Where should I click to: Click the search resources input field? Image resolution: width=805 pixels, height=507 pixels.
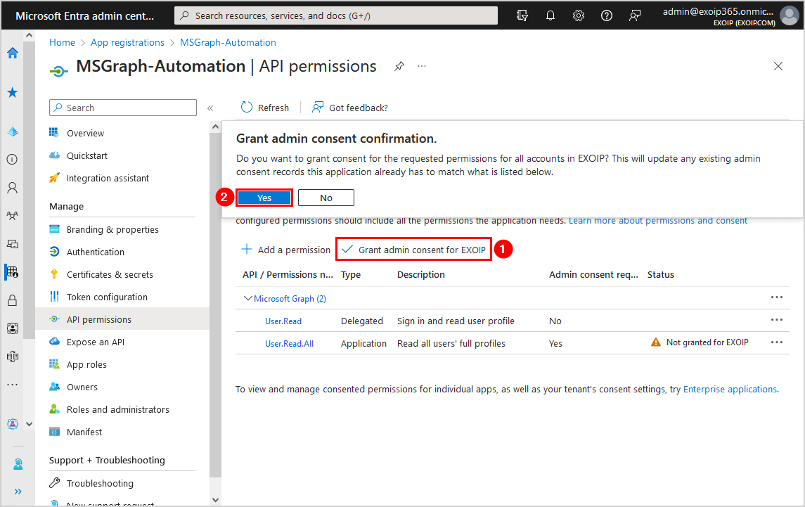coord(336,15)
